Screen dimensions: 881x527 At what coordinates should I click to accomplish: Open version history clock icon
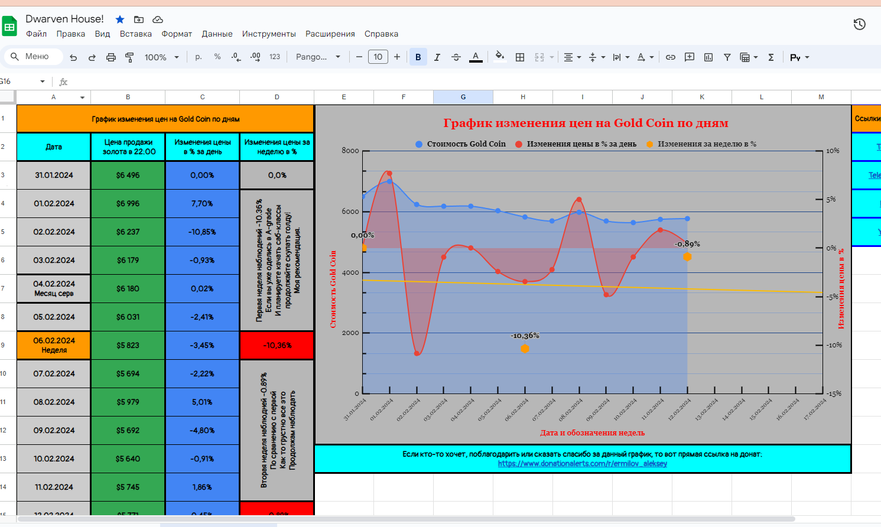[x=860, y=24]
